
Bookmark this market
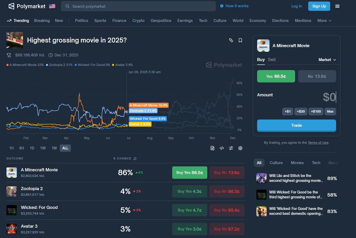240,40
